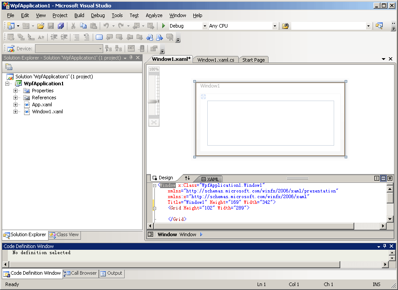This screenshot has width=398, height=290.
Task: Click the Properties icon in Solution Explorer toolbar
Action: pos(9,67)
